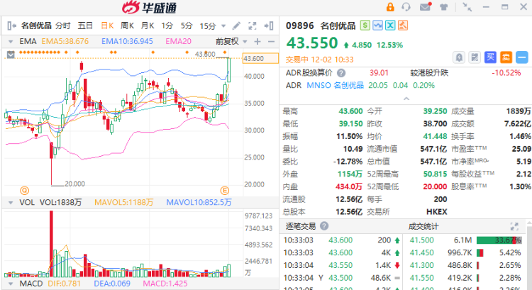Open the skin theme shirt icon
Image resolution: width=532 pixels, height=290 pixels.
pyautogui.click(x=443, y=7)
